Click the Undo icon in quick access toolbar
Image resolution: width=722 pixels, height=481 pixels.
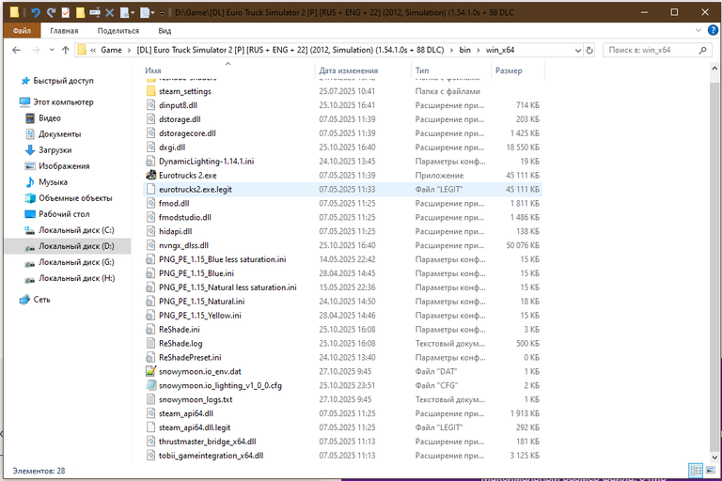point(36,12)
